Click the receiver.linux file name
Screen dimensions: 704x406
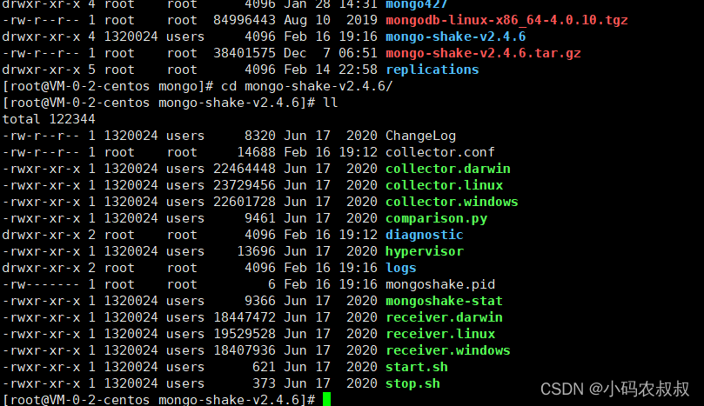439,334
